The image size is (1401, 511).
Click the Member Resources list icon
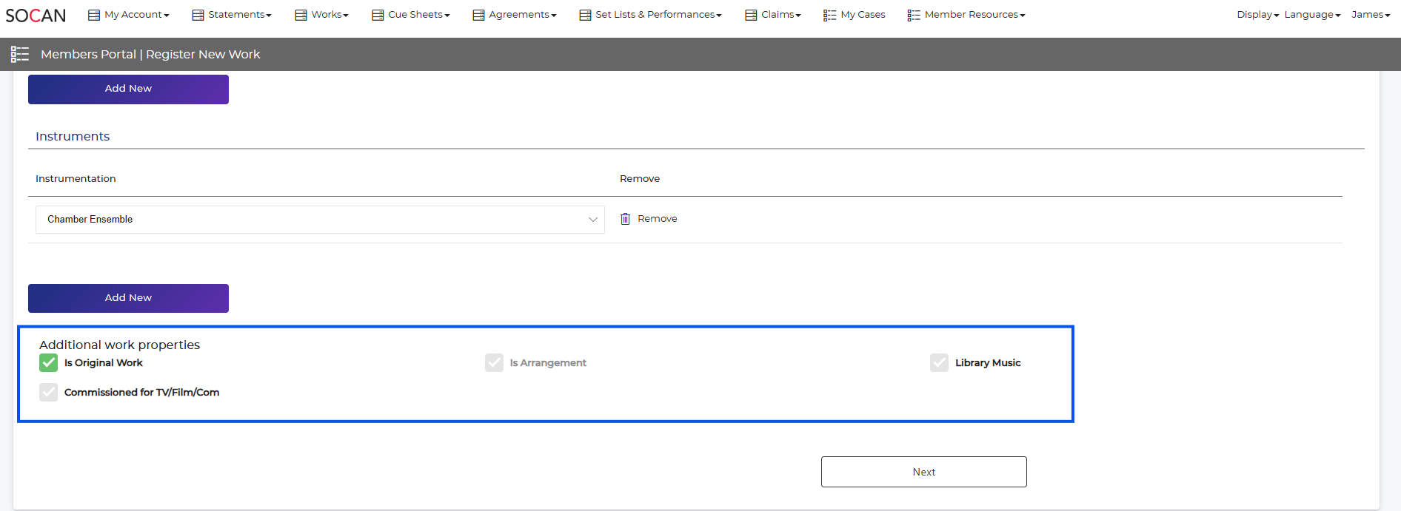(x=914, y=15)
